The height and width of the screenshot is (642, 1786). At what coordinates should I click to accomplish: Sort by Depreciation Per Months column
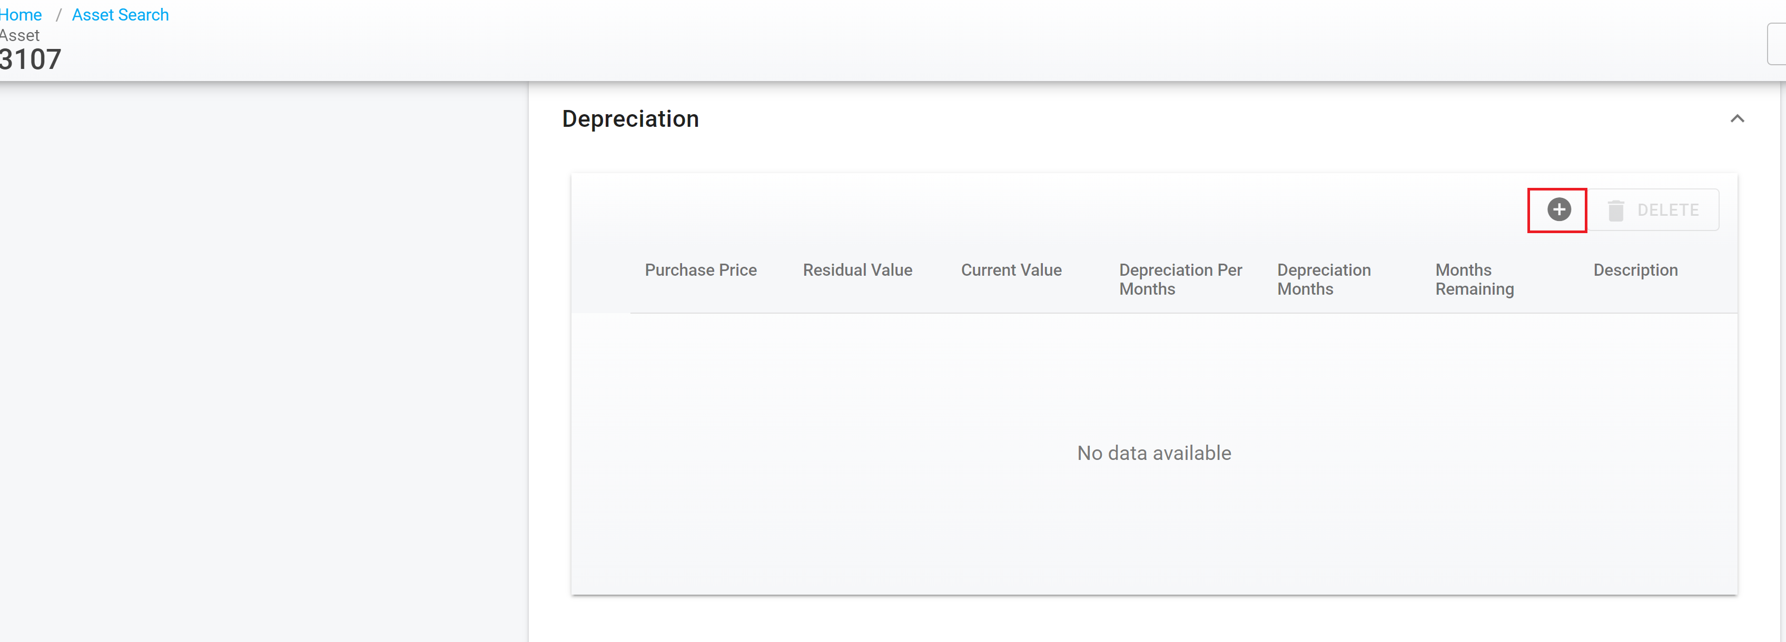point(1181,279)
